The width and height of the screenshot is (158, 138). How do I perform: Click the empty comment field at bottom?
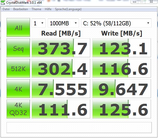pyautogui.click(x=79, y=128)
